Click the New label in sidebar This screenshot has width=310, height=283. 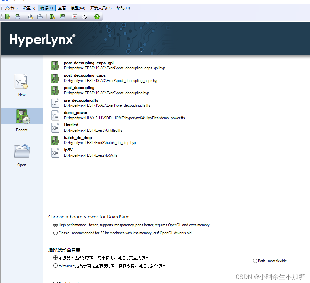(22, 95)
